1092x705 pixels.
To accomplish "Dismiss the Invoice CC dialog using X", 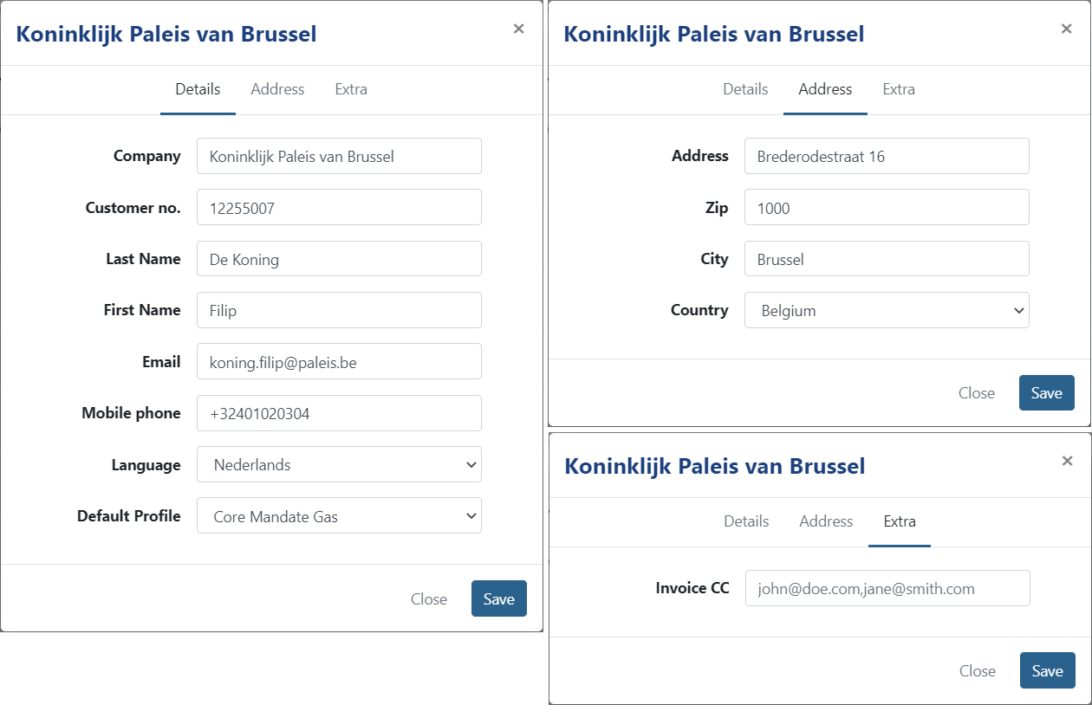I will (1067, 461).
